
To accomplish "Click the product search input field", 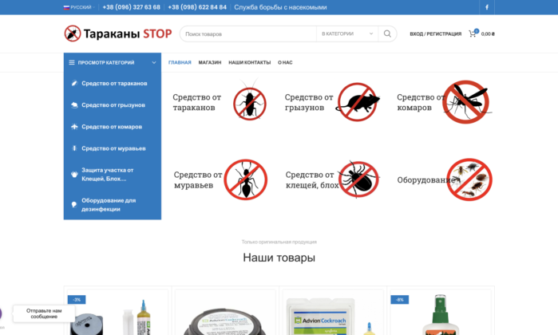I will pyautogui.click(x=247, y=34).
